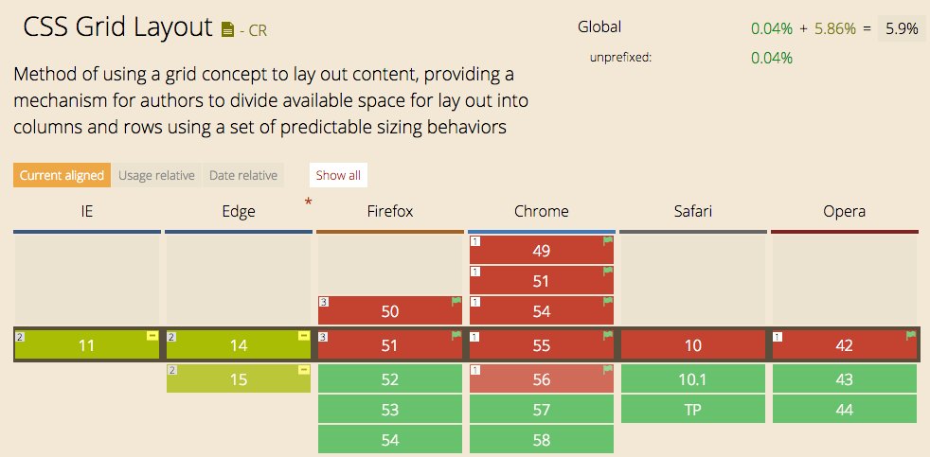Select the Current aligned view
Image resolution: width=930 pixels, height=457 pixels.
click(x=62, y=175)
